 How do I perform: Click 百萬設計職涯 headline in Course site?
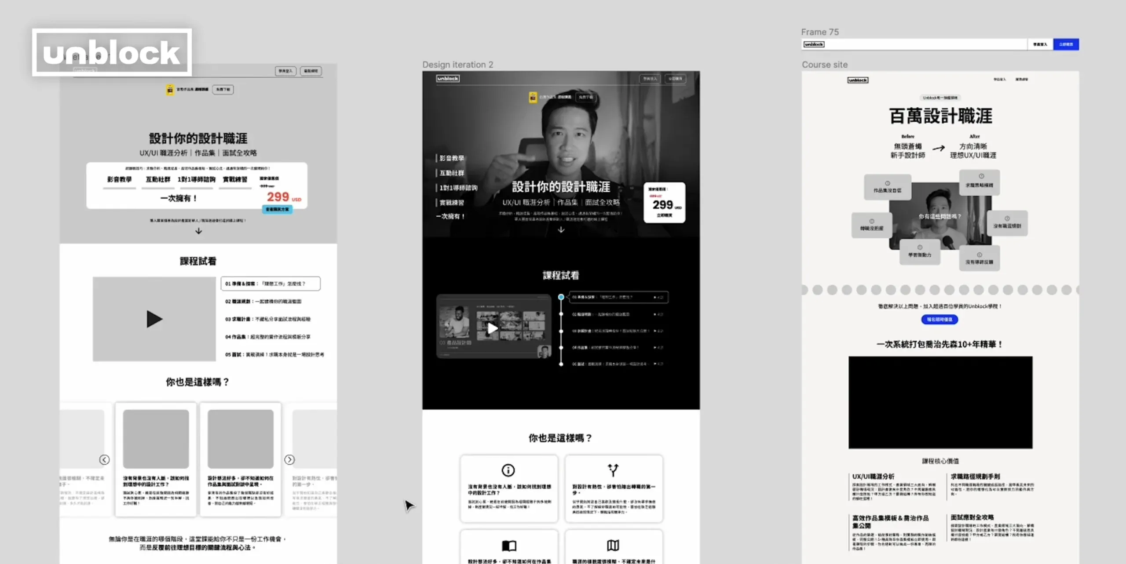click(x=940, y=116)
